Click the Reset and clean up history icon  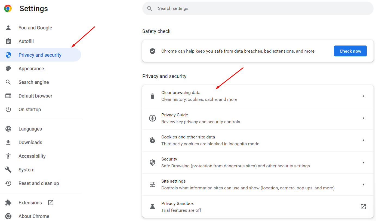click(x=8, y=183)
